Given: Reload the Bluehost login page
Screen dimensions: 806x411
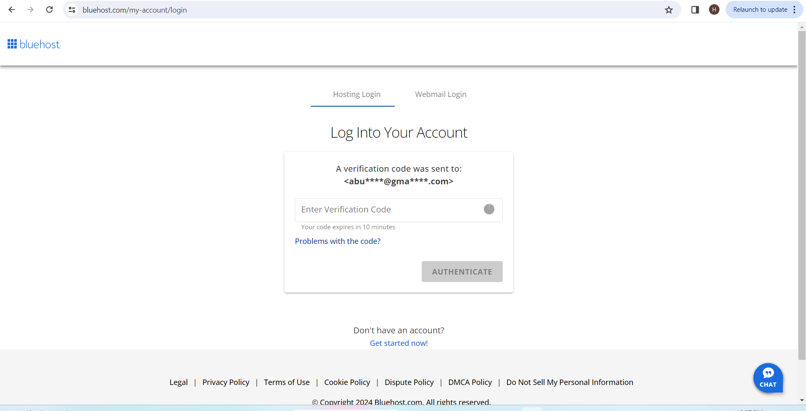Looking at the screenshot, I should [x=49, y=10].
